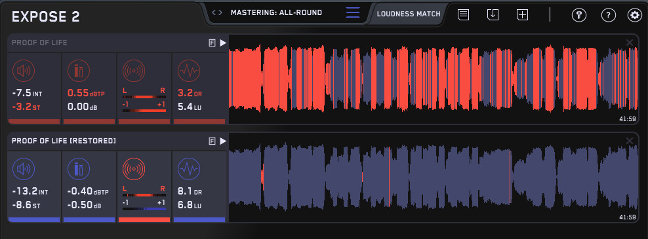The width and height of the screenshot is (648, 239).
Task: Open the help question mark icon
Action: [x=609, y=15]
